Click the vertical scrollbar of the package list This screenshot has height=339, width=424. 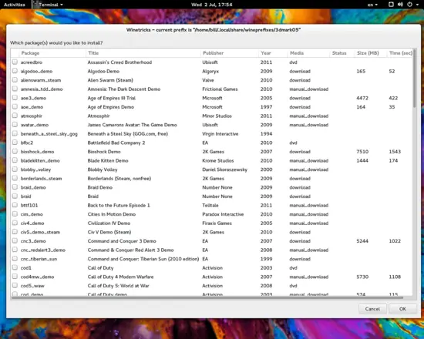[415, 79]
